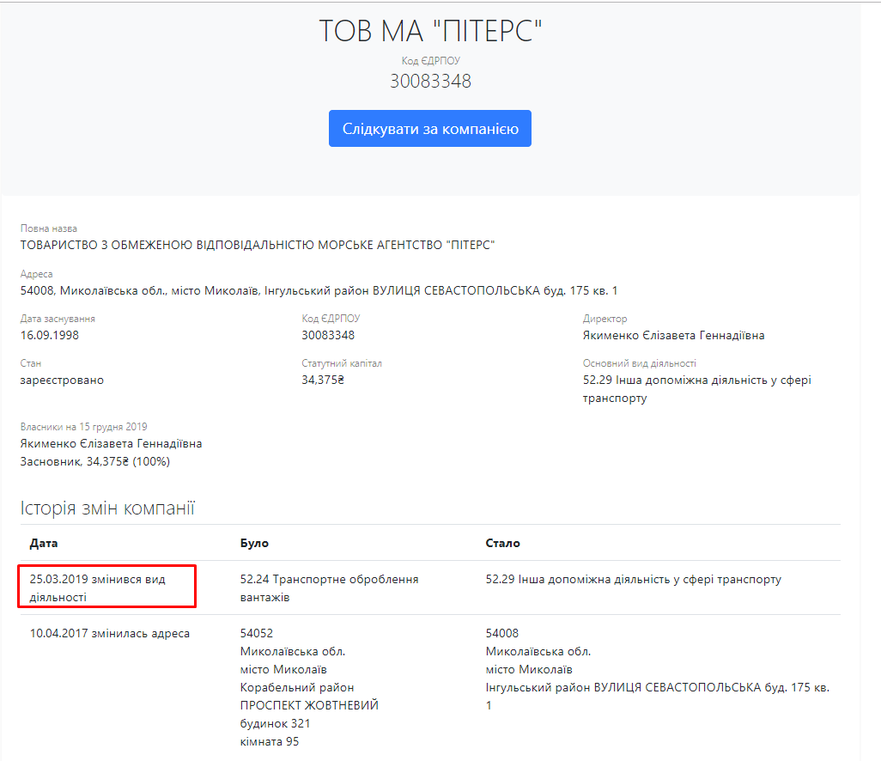Select the founding date 16.09.1998

50,335
